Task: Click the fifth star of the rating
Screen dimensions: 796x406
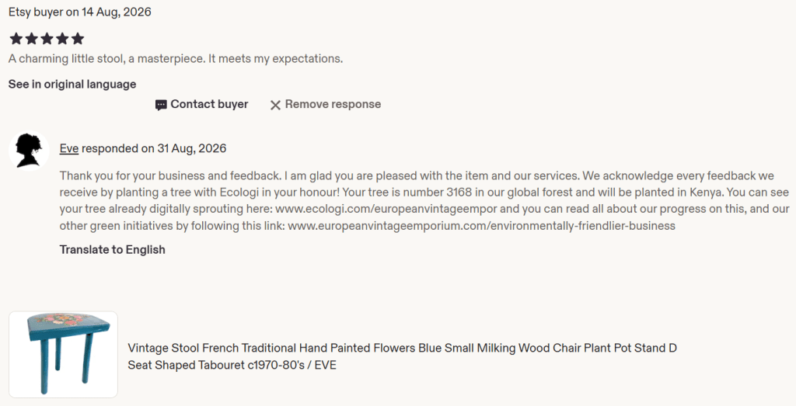Action: pyautogui.click(x=78, y=39)
